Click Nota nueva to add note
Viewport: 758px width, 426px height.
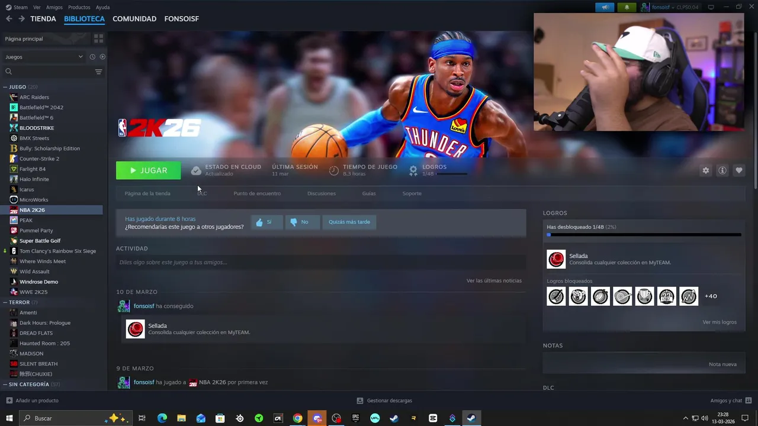(x=722, y=364)
